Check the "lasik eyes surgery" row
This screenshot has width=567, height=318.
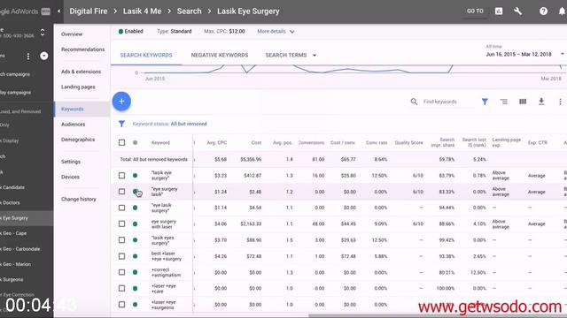click(x=122, y=240)
